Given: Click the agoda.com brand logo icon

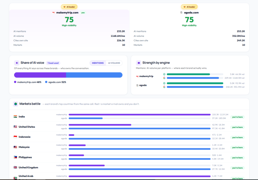Looking at the screenshot, I should click(x=181, y=13).
